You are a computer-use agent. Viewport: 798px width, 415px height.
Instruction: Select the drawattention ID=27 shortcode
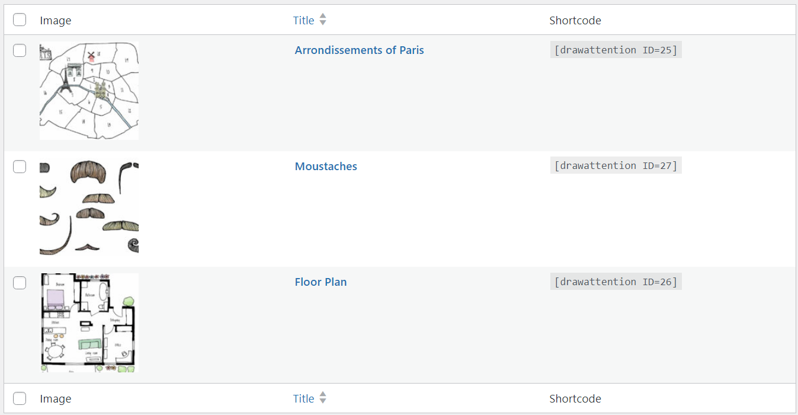[616, 165]
